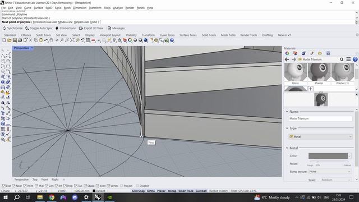The image size is (359, 202).
Task: Click the Undo arrow icon
Action: [x=46, y=40]
